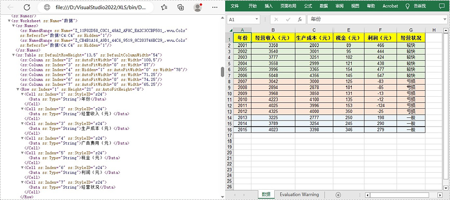Select profit cell with value -124

(380, 105)
